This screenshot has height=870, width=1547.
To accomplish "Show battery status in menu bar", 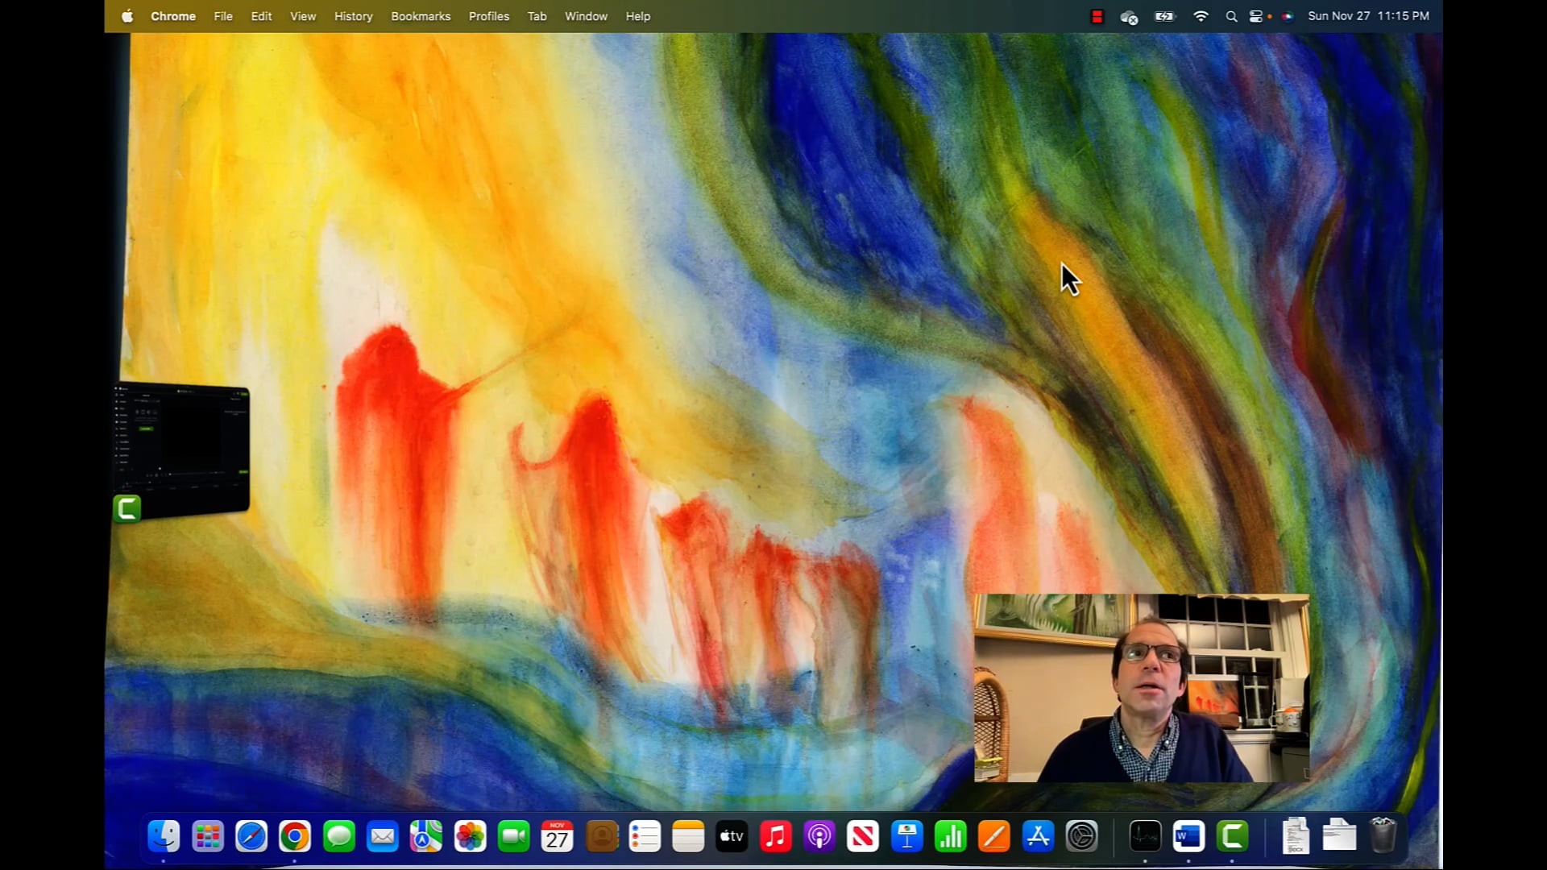I will click(x=1165, y=16).
